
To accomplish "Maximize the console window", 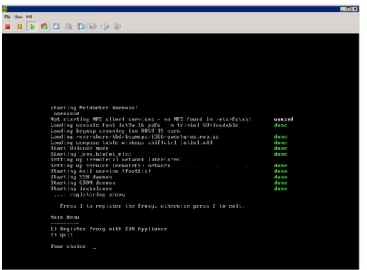I will point(349,10).
